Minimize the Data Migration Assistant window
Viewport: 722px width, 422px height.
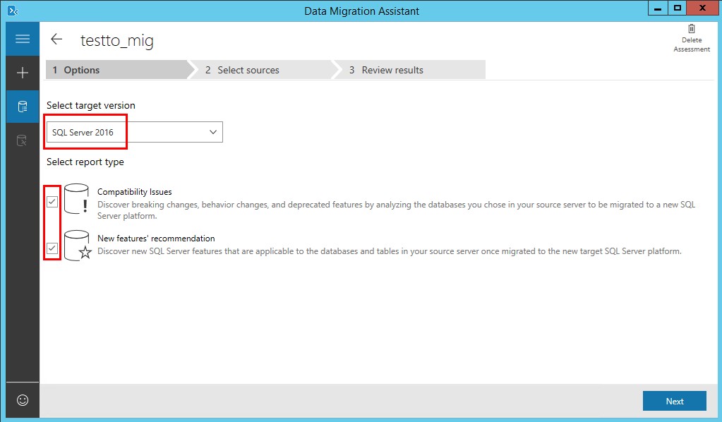point(658,8)
